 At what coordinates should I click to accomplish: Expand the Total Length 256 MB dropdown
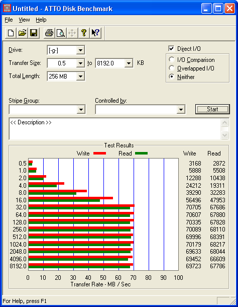(x=80, y=76)
